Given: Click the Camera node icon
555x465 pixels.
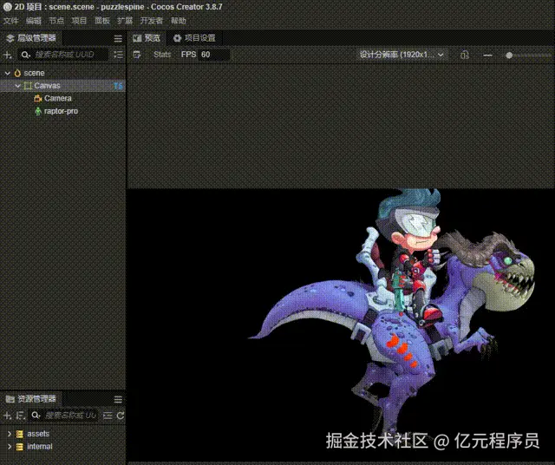Looking at the screenshot, I should click(x=38, y=98).
